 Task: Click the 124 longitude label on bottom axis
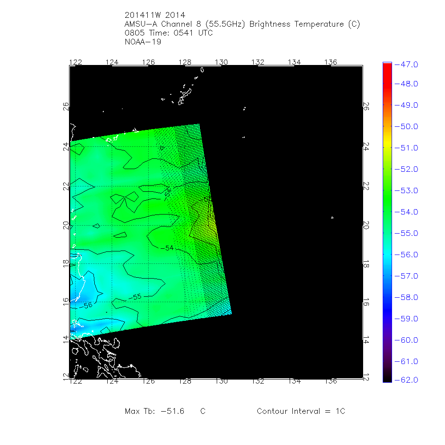pos(112,381)
